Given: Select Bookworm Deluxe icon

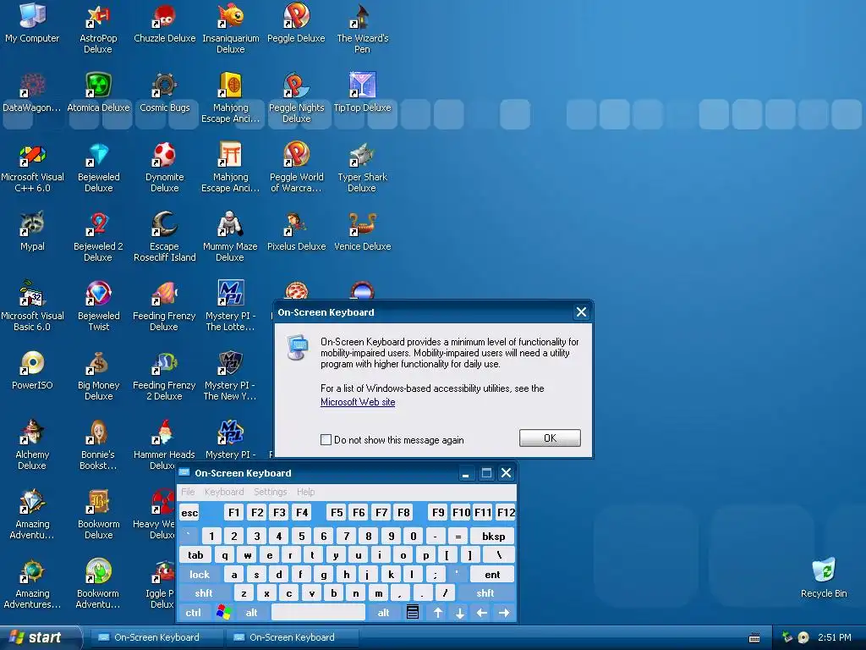Looking at the screenshot, I should (x=98, y=515).
